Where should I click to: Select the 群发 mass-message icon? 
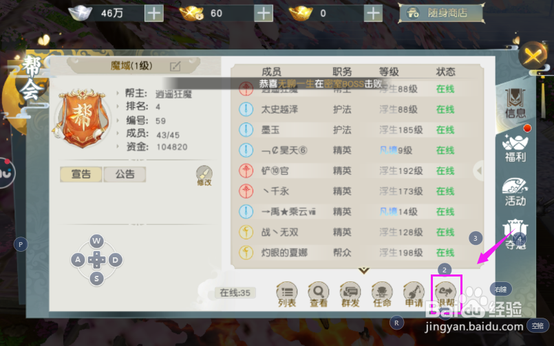[350, 294]
